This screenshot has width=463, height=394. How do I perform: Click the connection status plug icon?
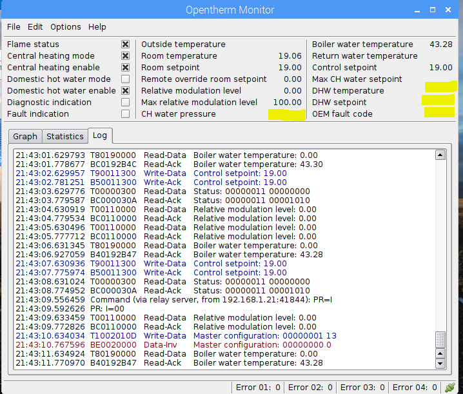point(450,387)
